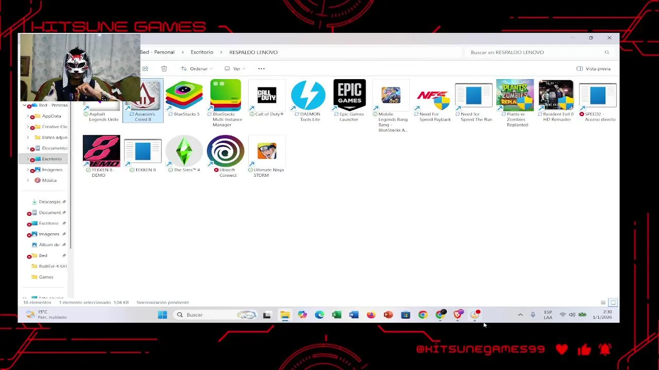Open the Games folder in sidebar
659x370 pixels.
click(x=46, y=277)
